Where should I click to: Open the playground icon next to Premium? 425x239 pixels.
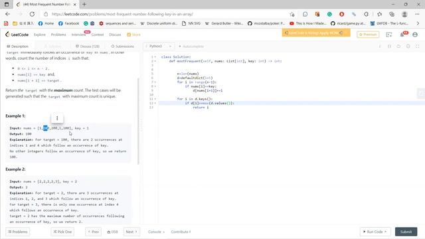tap(389, 35)
